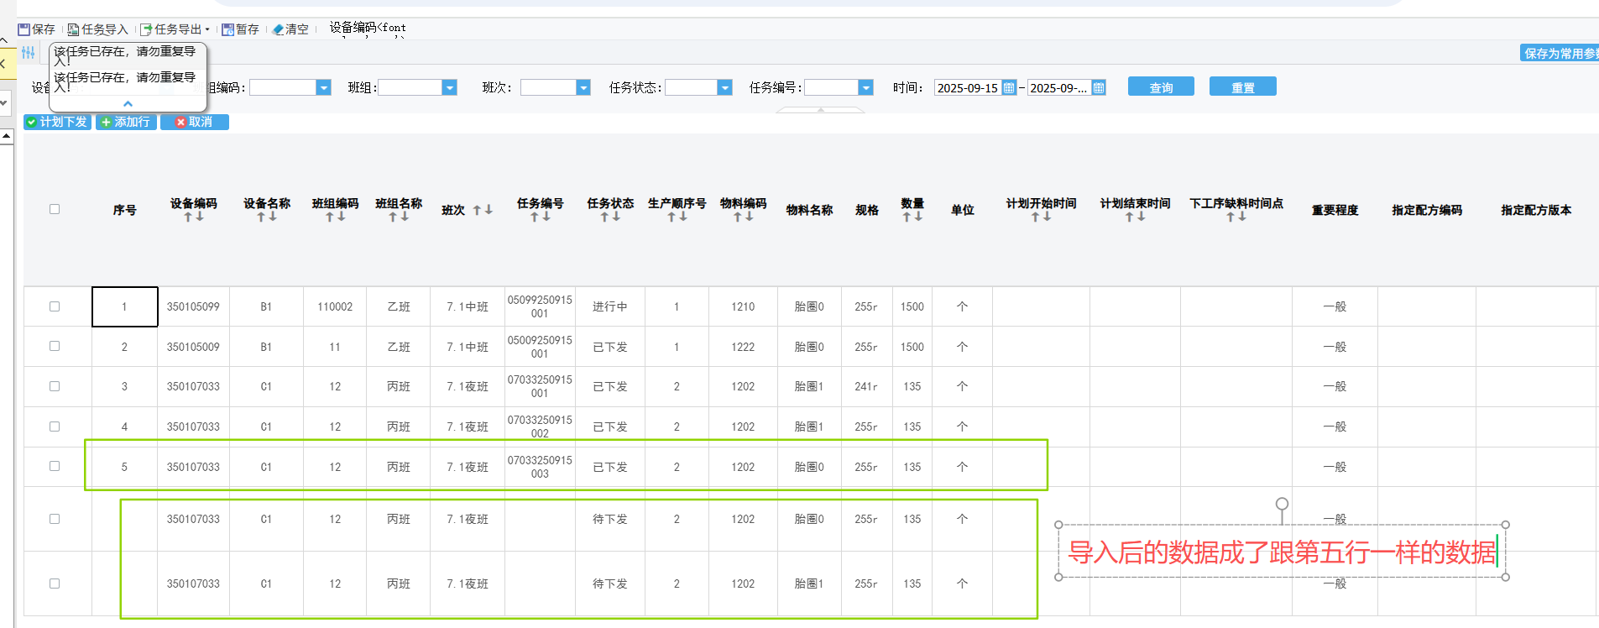This screenshot has height=628, width=1599.
Task: Click the 乙班 cell in row 1
Action: [399, 306]
